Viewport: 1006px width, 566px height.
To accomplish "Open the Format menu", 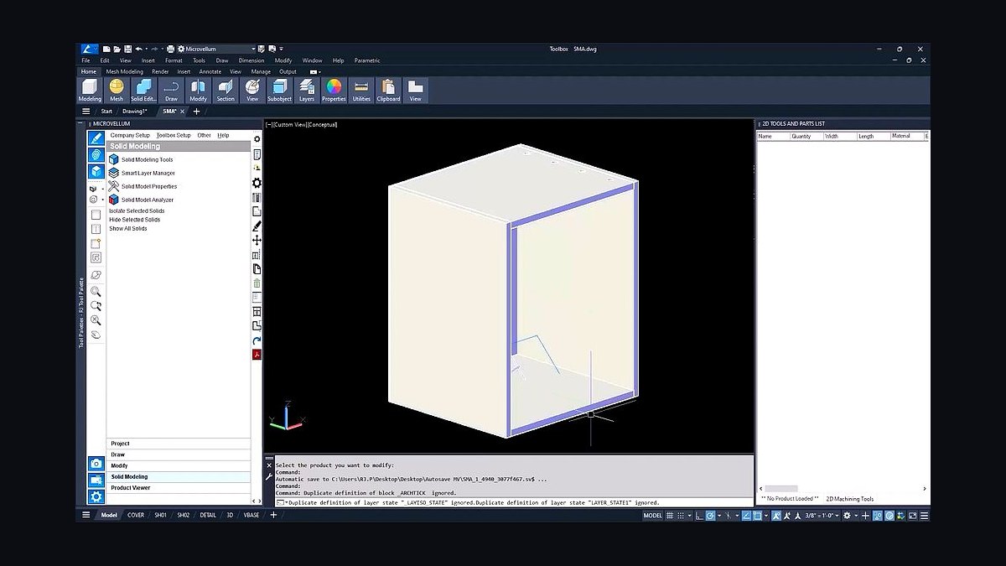I will [x=174, y=60].
